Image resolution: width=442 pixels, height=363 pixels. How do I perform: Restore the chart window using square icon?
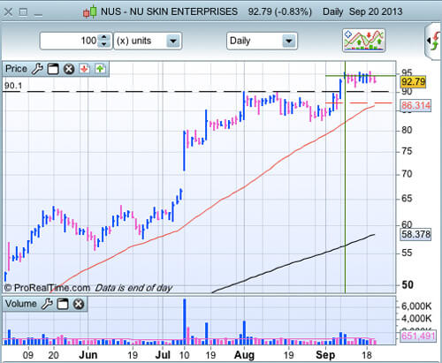[x=23, y=12]
